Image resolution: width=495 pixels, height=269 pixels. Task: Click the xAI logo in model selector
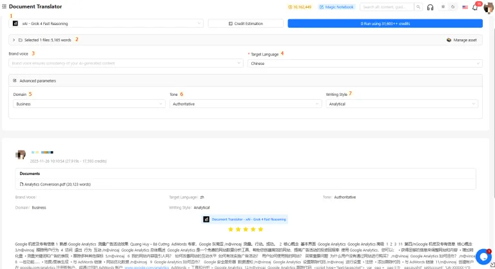click(15, 23)
